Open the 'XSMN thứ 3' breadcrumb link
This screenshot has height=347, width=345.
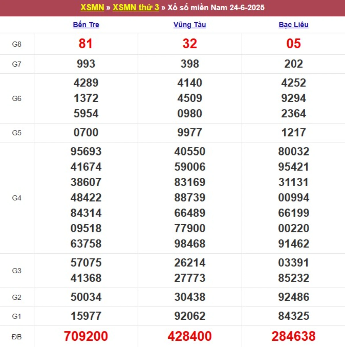(x=136, y=7)
